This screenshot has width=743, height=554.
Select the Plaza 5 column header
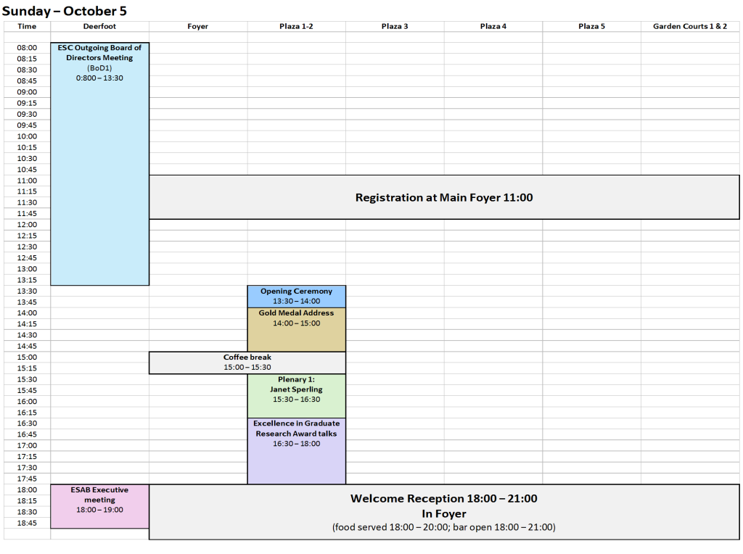click(591, 27)
